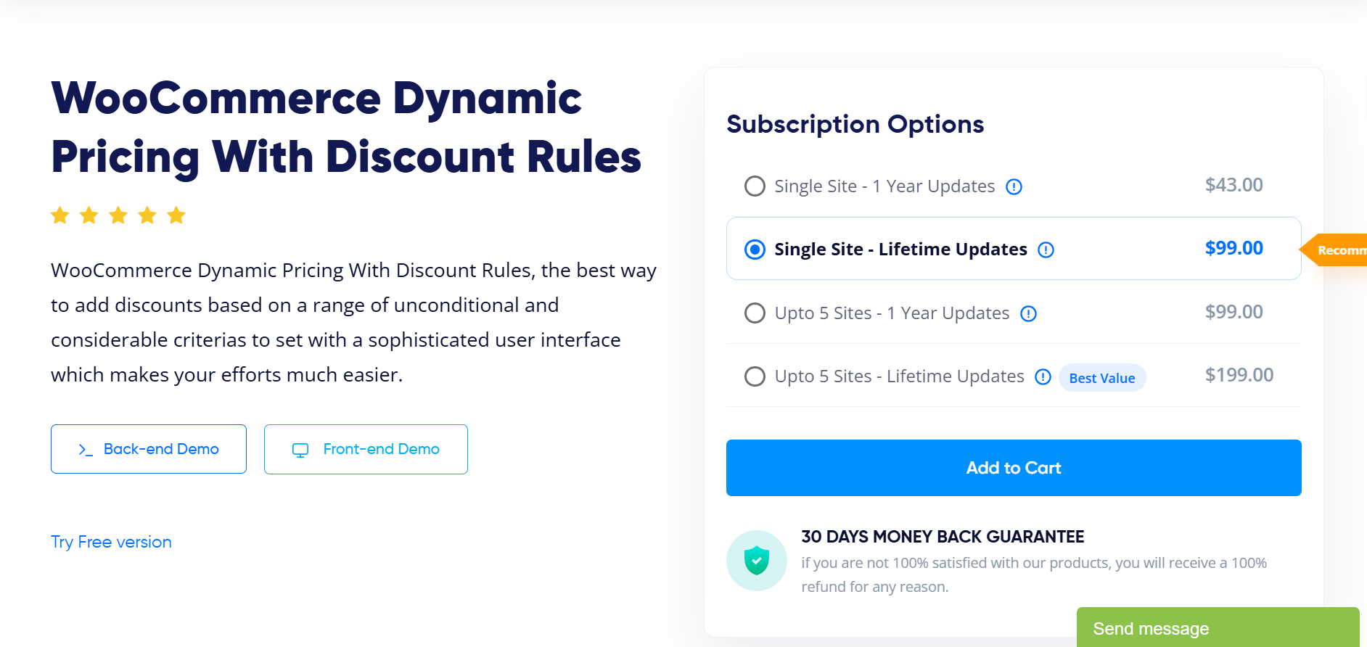Click info icon beside Single Site Lifetime Updates
Screen dimensions: 1367x647
coord(1046,250)
